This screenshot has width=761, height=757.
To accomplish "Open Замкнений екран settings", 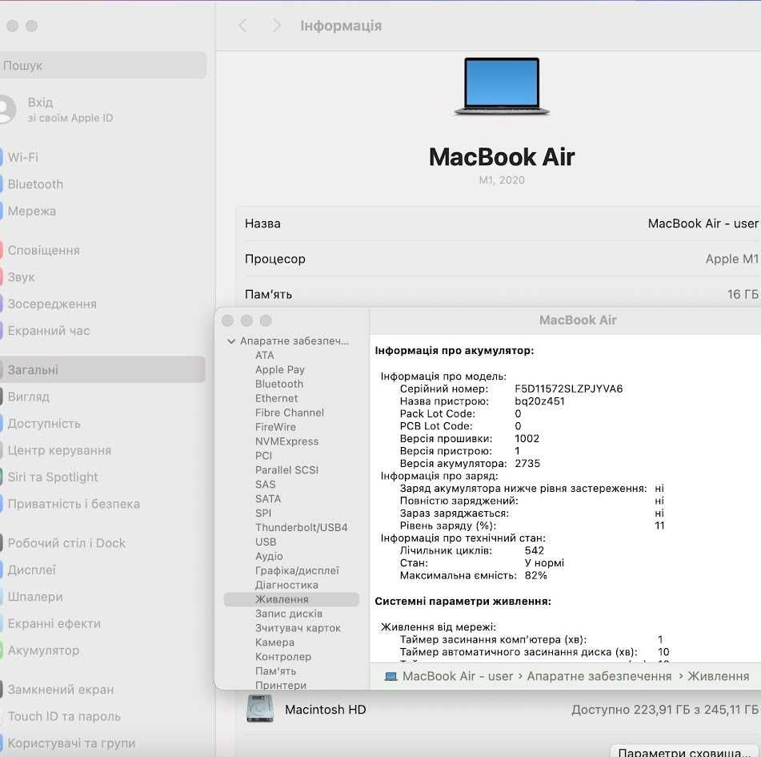I will (x=61, y=689).
